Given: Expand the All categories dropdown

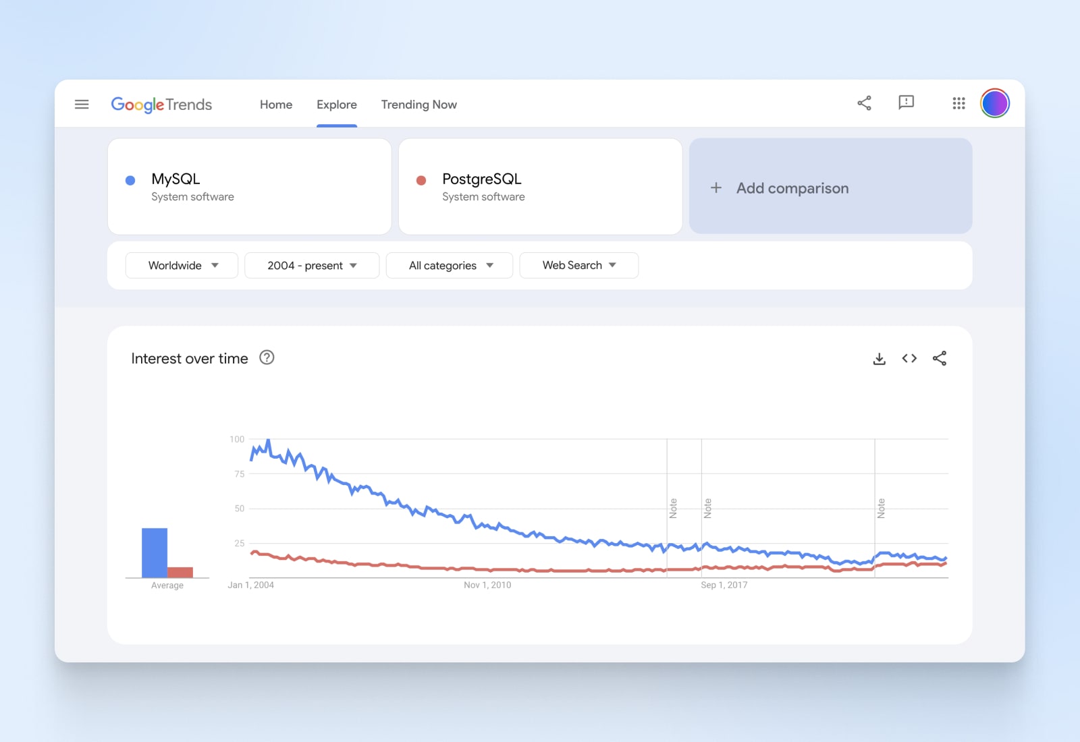Looking at the screenshot, I should pyautogui.click(x=450, y=266).
